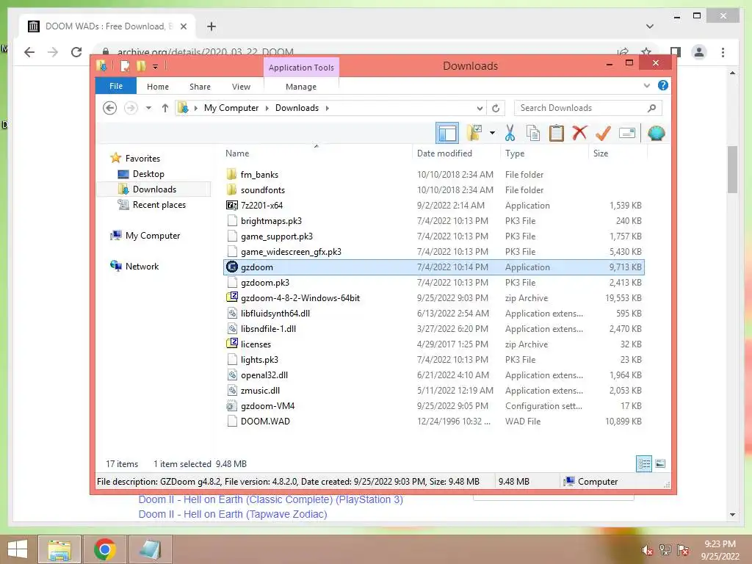Open the Windows Start button
The image size is (752, 564).
pyautogui.click(x=18, y=549)
